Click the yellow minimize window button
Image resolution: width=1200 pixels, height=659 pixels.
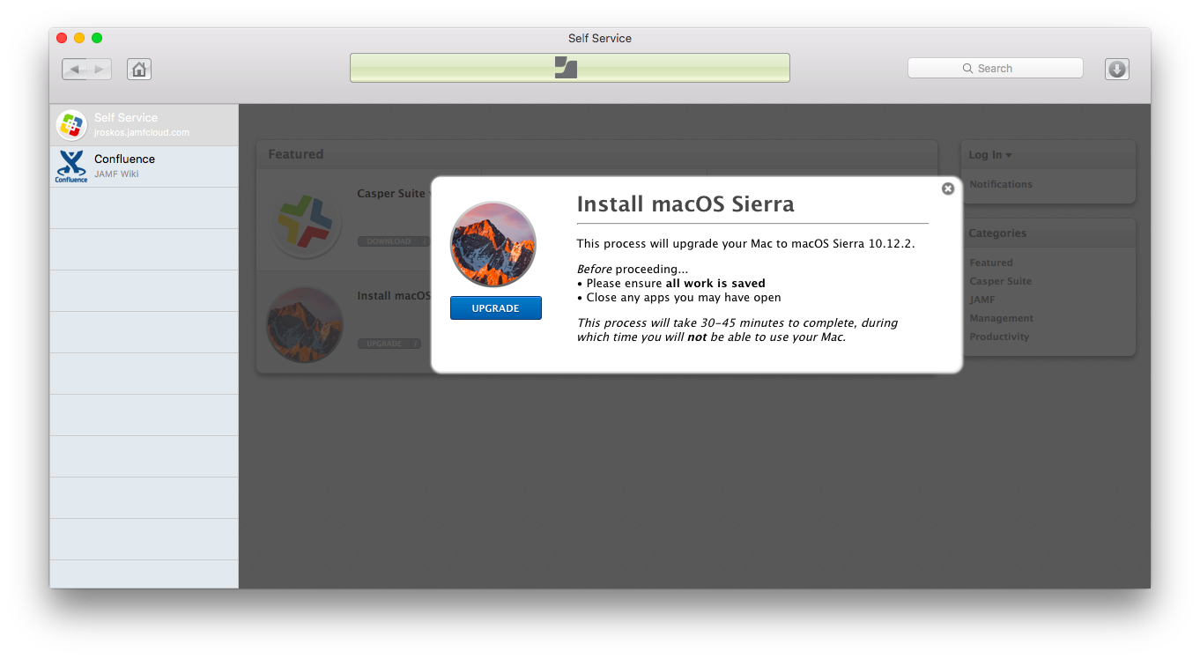point(79,38)
